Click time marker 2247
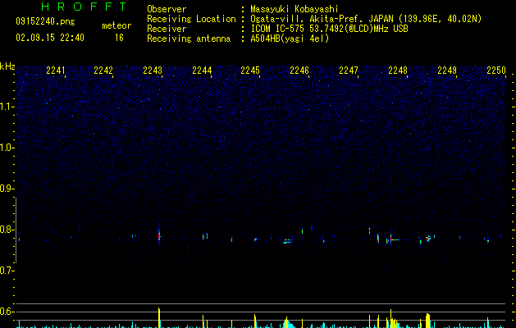Image resolution: width=516 pixels, height=328 pixels. 349,70
